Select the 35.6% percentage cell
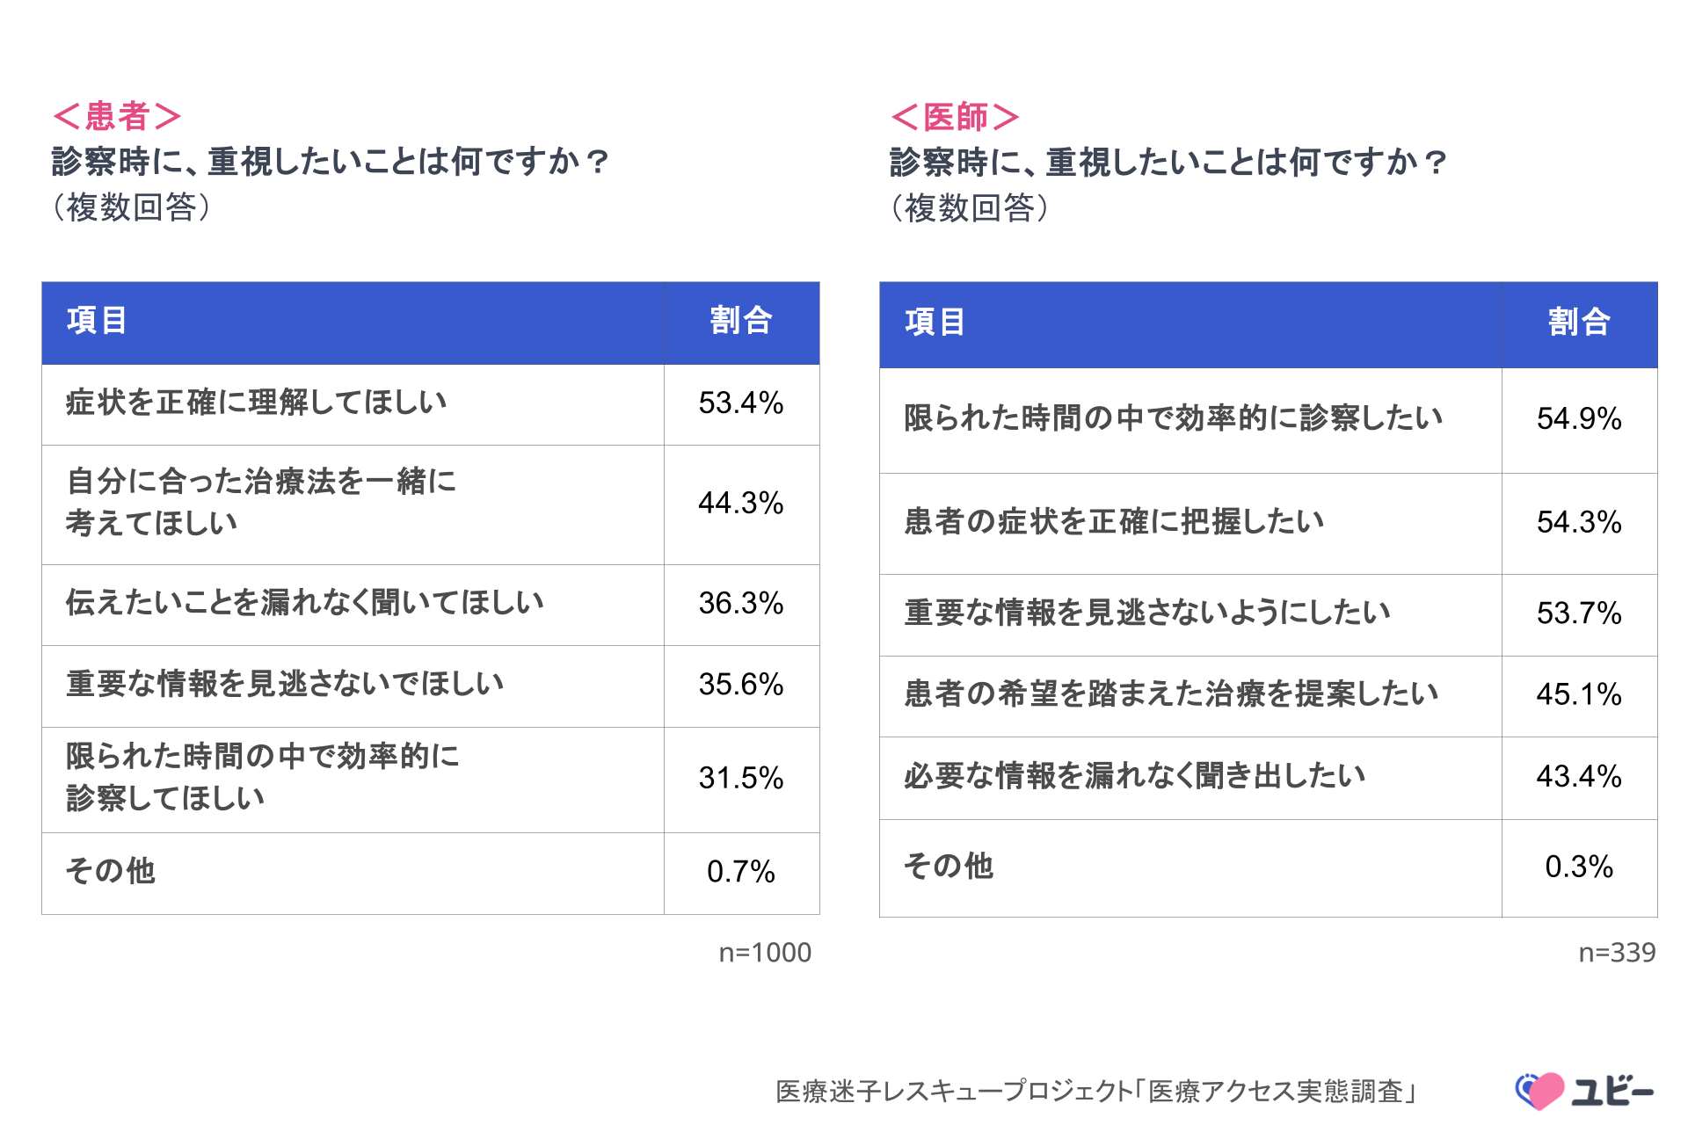This screenshot has width=1688, height=1125. (741, 685)
